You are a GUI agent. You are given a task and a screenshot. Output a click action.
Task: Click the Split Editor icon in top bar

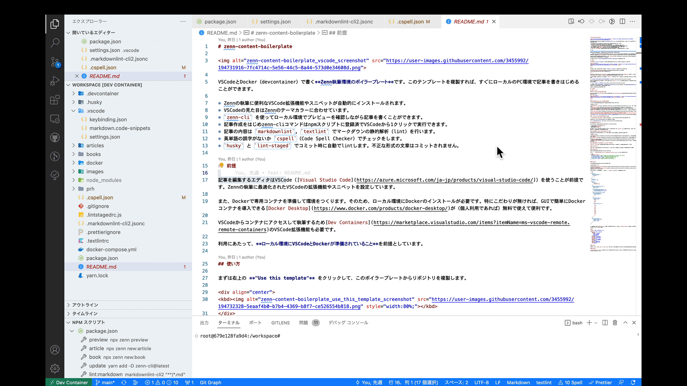point(622,22)
